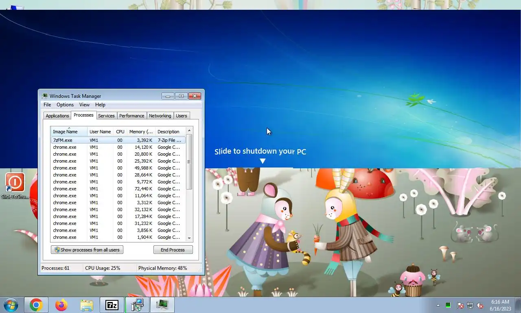Click the Processes: 61 status bar entry
This screenshot has width=521, height=313.
55,268
